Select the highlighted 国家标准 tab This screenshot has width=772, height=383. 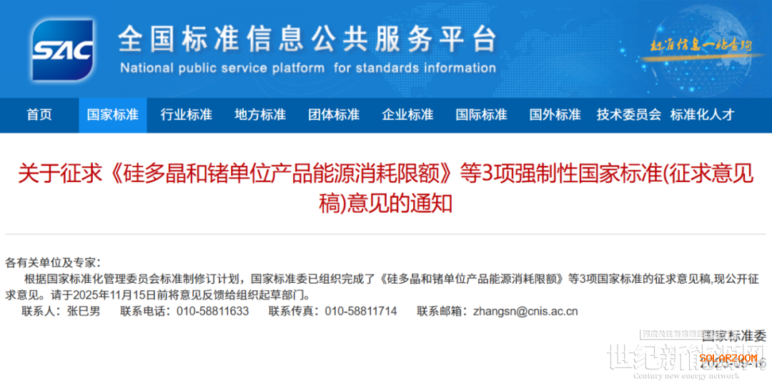click(x=112, y=115)
